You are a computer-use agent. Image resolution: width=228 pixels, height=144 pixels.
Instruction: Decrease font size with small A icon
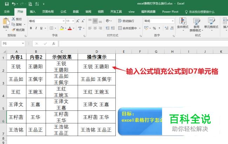click(83, 21)
